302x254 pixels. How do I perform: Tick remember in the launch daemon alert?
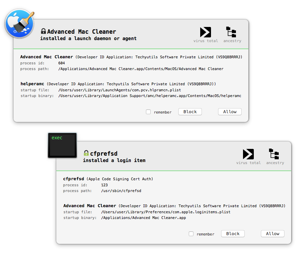148,112
